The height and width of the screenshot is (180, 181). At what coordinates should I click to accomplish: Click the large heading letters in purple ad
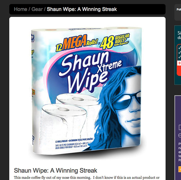180,131
